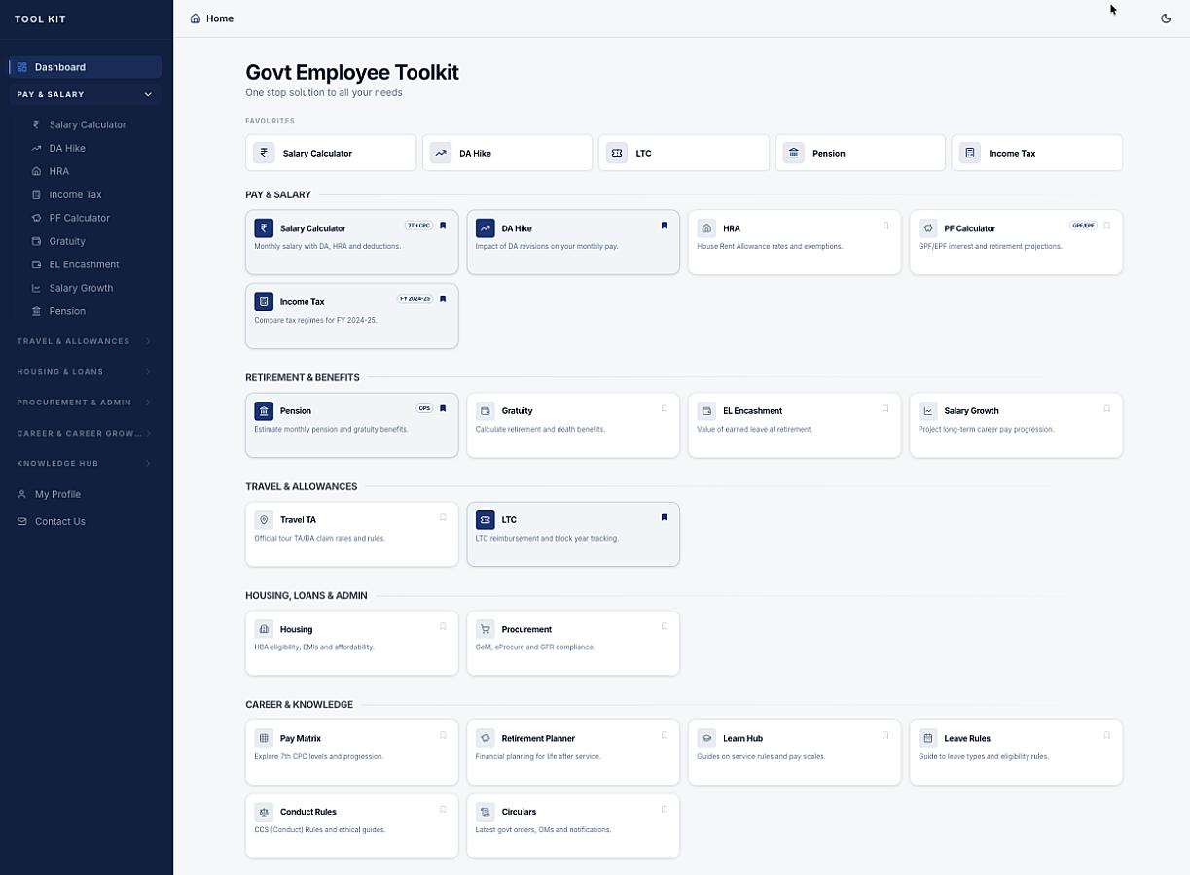This screenshot has width=1190, height=875.
Task: Bookmark the Gratuity card
Action: click(x=665, y=408)
